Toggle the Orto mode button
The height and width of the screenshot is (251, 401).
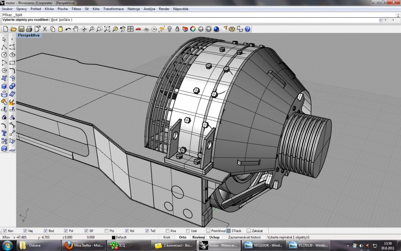point(182,237)
